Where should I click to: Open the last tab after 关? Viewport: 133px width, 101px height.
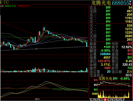coord(122,100)
